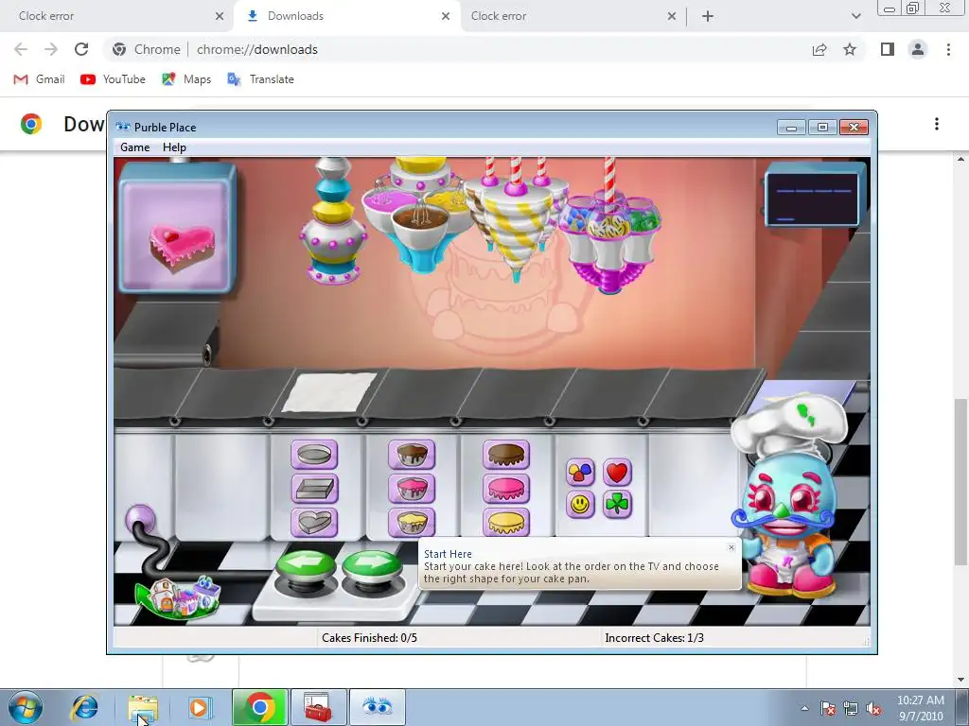Click the network tray icon
Image resolution: width=969 pixels, height=726 pixels.
click(851, 708)
